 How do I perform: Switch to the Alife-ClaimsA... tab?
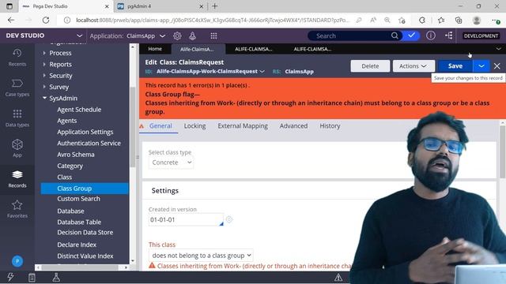tap(197, 49)
